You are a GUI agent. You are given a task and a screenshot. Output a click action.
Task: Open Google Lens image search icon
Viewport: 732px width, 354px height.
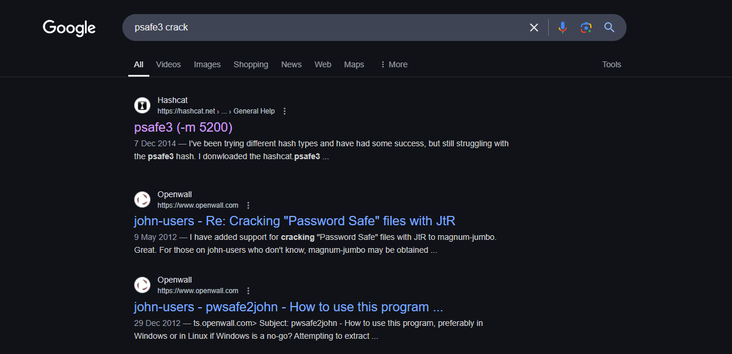pos(586,28)
